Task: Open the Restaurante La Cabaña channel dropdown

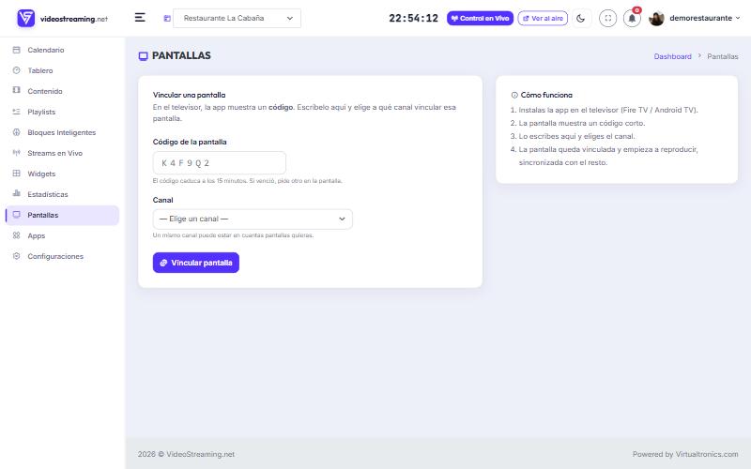Action: [x=238, y=18]
